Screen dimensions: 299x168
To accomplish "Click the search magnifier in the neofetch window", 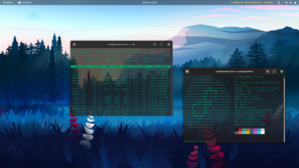I will tap(267, 71).
